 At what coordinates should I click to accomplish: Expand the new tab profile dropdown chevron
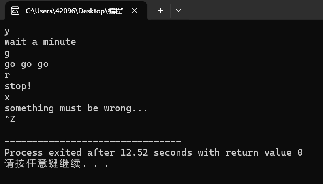coord(178,11)
